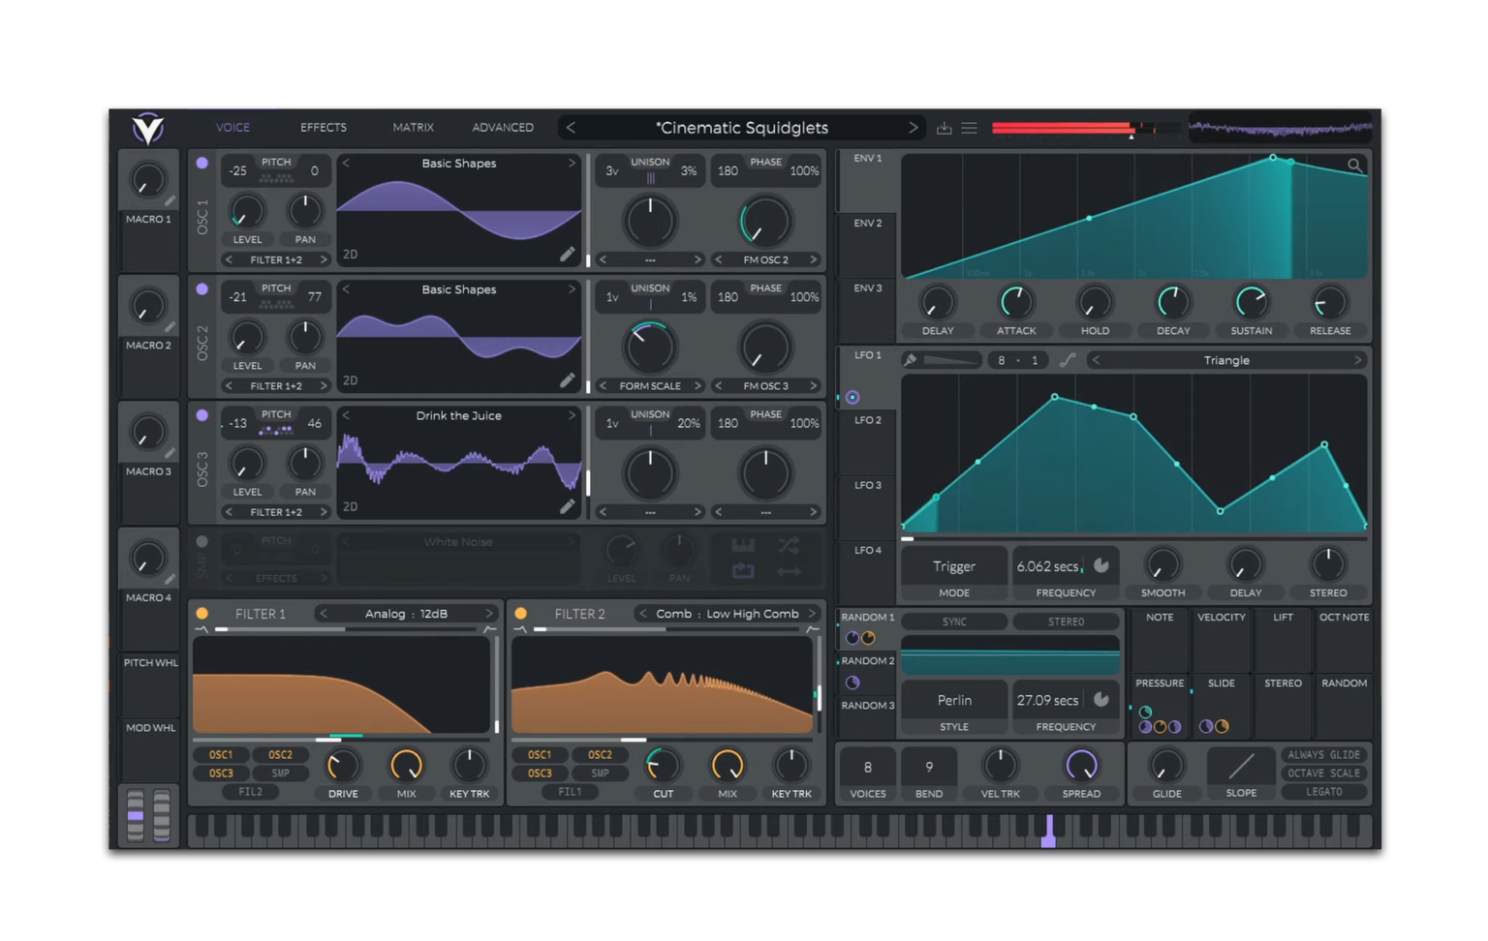Viewport: 1488px width, 941px height.
Task: Click the Filter 1 blend slider
Action: pyautogui.click(x=345, y=629)
